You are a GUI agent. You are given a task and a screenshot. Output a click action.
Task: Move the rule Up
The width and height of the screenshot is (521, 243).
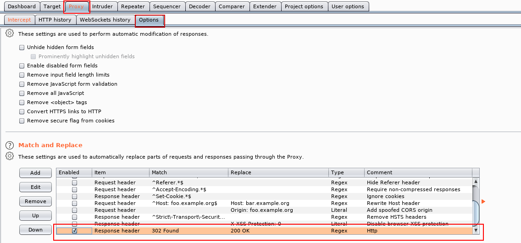coord(35,215)
